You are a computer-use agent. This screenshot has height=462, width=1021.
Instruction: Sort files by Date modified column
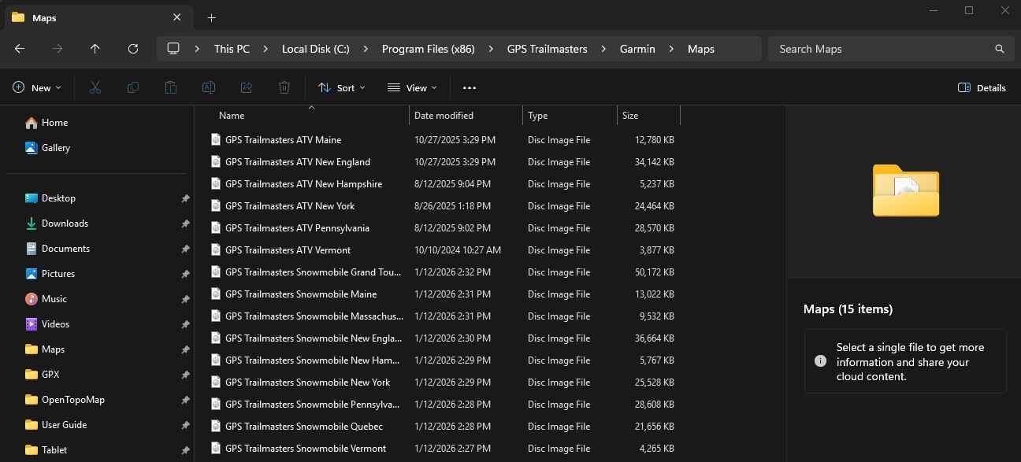point(444,116)
